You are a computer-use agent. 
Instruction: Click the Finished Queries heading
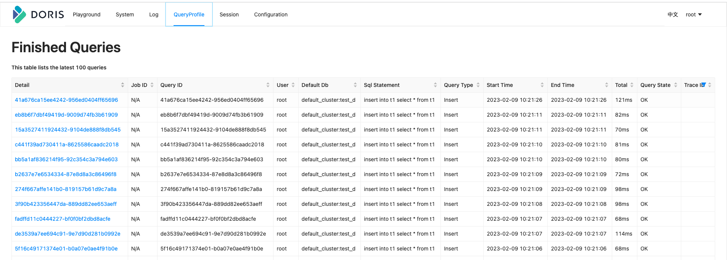(x=66, y=47)
